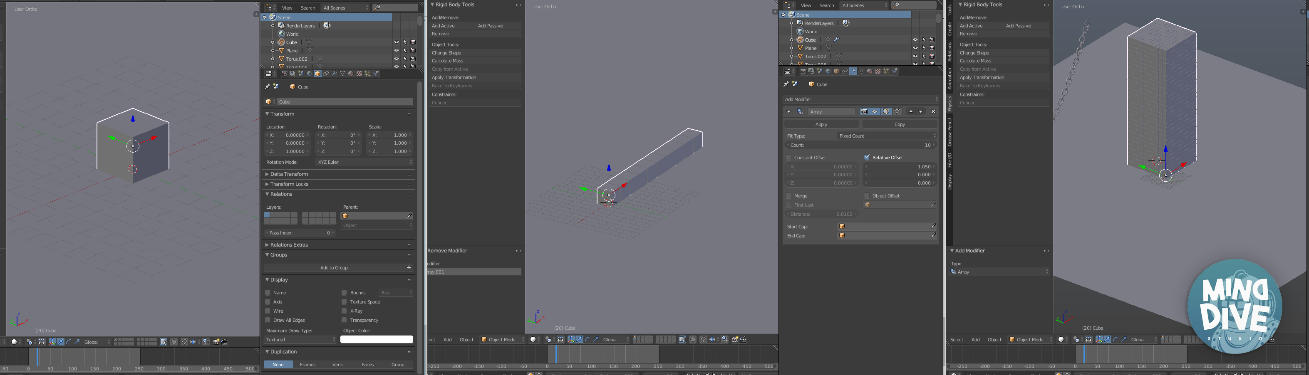This screenshot has width=1309, height=375.
Task: Click the plus icon in Add to Group
Action: pyautogui.click(x=409, y=268)
